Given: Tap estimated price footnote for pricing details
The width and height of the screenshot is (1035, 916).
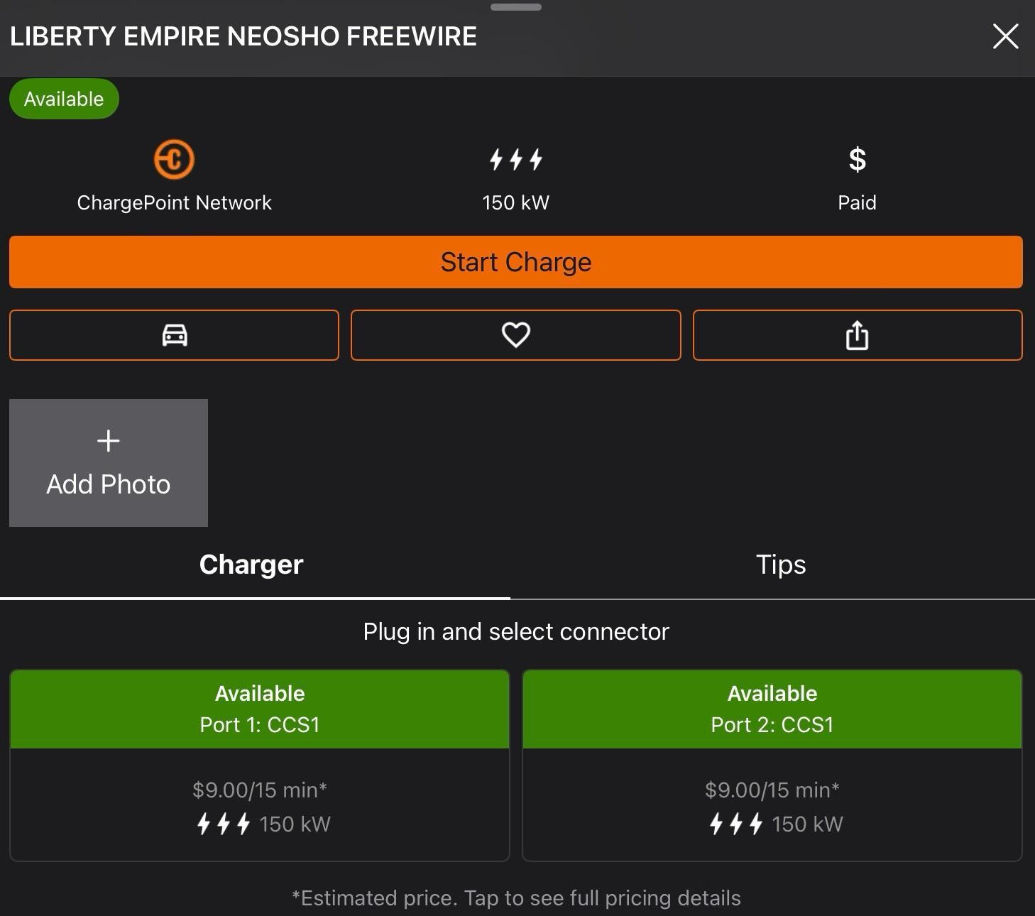Looking at the screenshot, I should 516,898.
